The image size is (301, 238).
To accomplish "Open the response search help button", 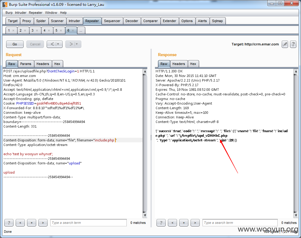I will 161,223.
